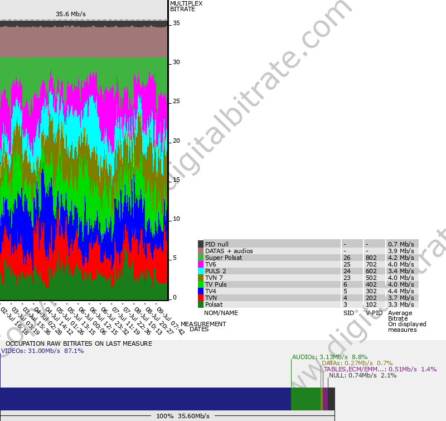Click the dark null occupation bar segment

(x=331, y=399)
